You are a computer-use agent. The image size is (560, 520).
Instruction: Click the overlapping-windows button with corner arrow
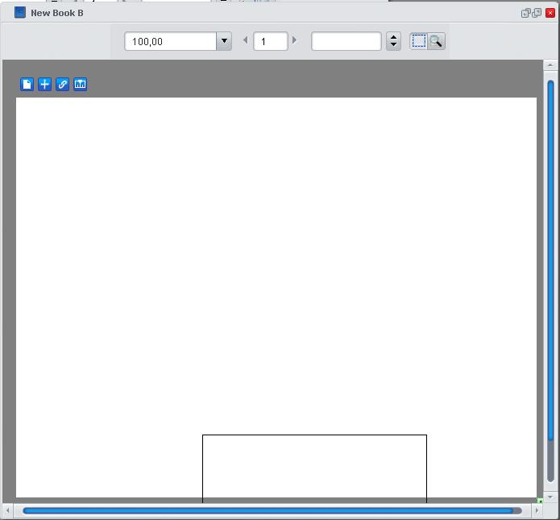525,13
